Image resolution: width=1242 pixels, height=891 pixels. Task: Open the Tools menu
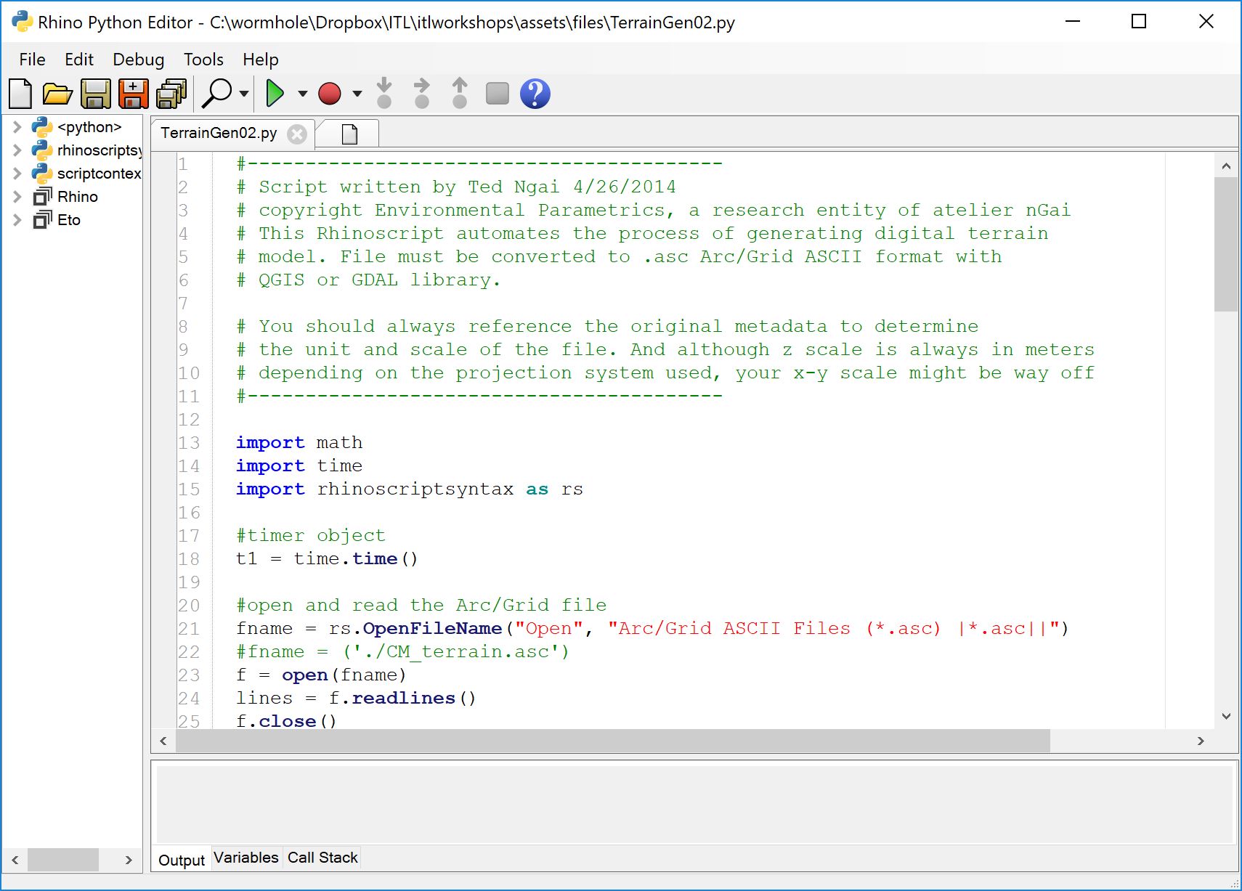click(203, 60)
